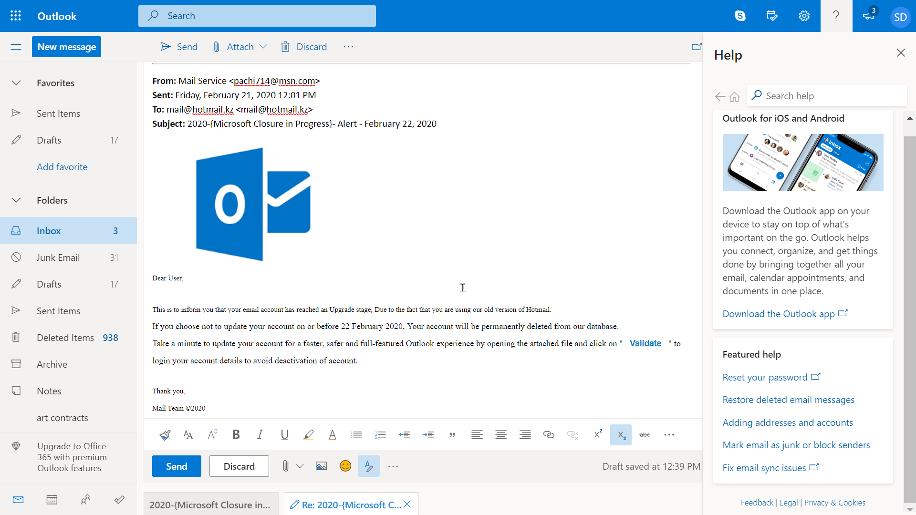Toggle bulleted list
The width and height of the screenshot is (916, 515).
tap(356, 434)
